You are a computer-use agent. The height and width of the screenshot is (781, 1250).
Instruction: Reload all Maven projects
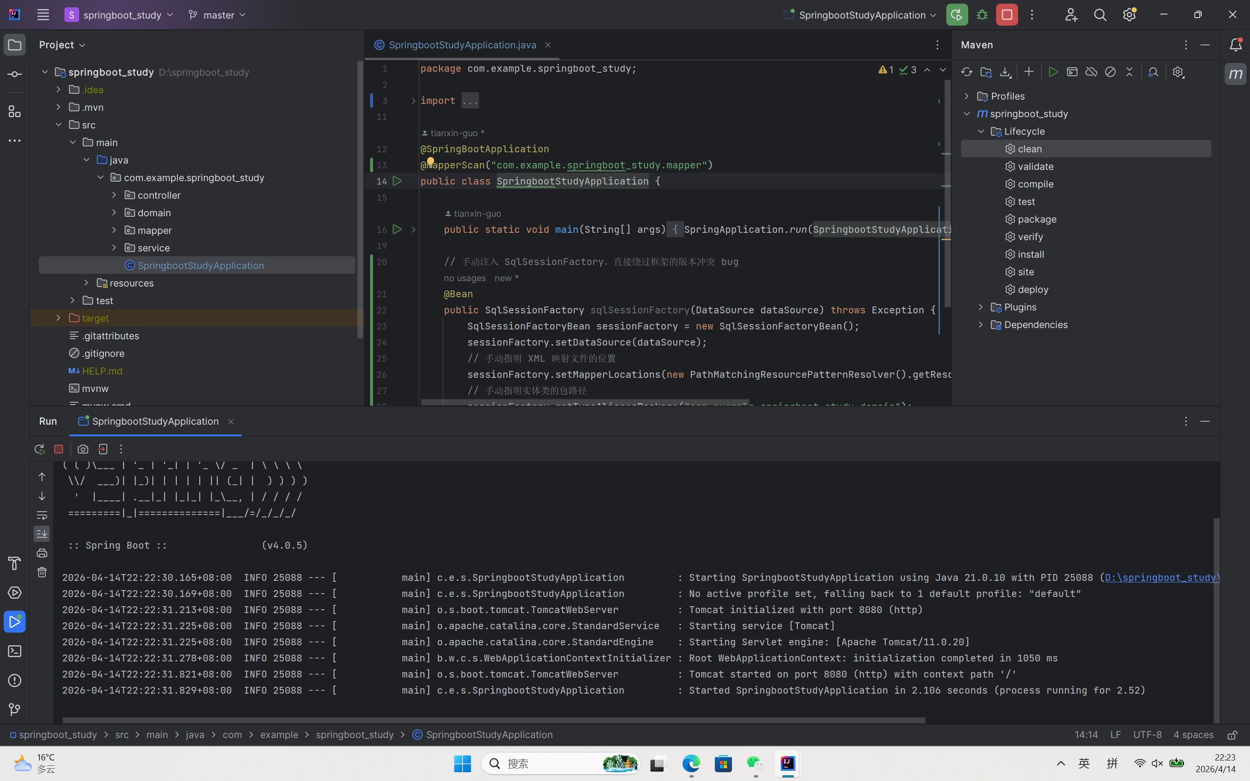[x=966, y=72]
